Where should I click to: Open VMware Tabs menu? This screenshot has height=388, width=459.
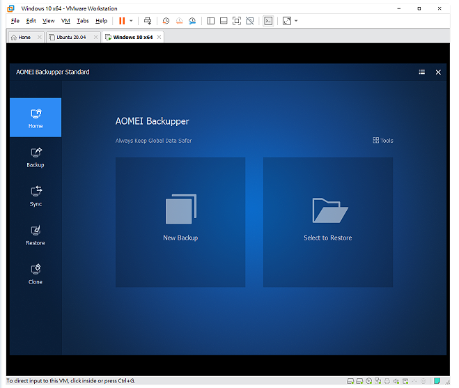[83, 21]
